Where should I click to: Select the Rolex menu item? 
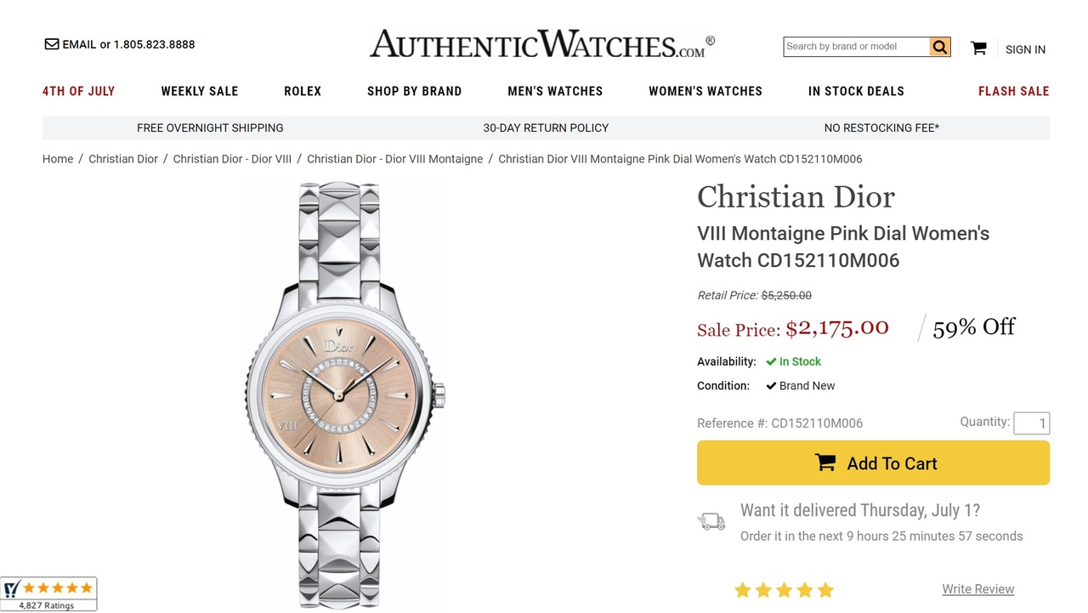click(303, 91)
